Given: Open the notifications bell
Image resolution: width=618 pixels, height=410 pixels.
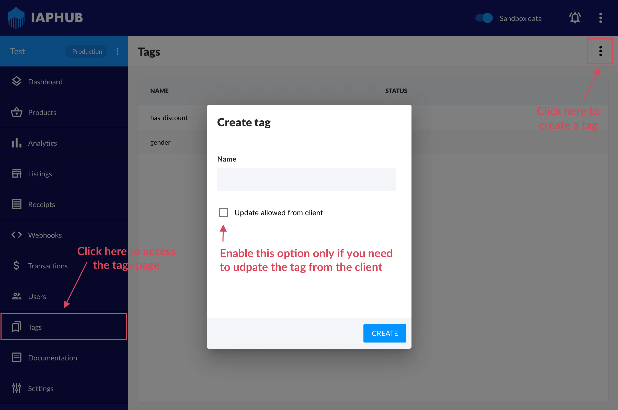Looking at the screenshot, I should click(575, 18).
